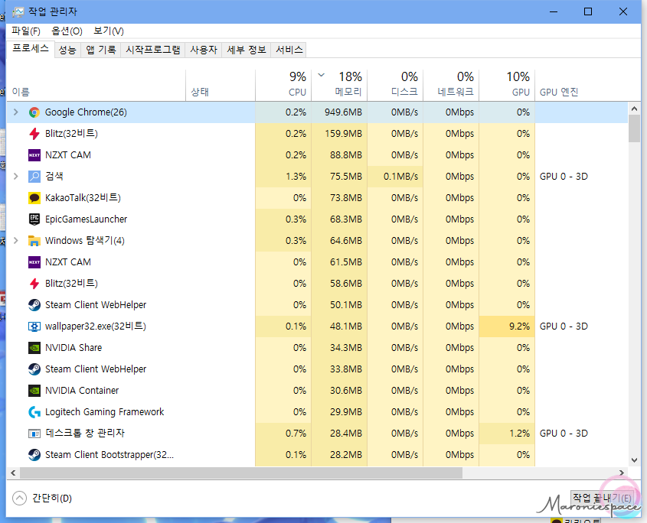The image size is (647, 523).
Task: Sort by the 이름 column header
Action: pyautogui.click(x=96, y=84)
